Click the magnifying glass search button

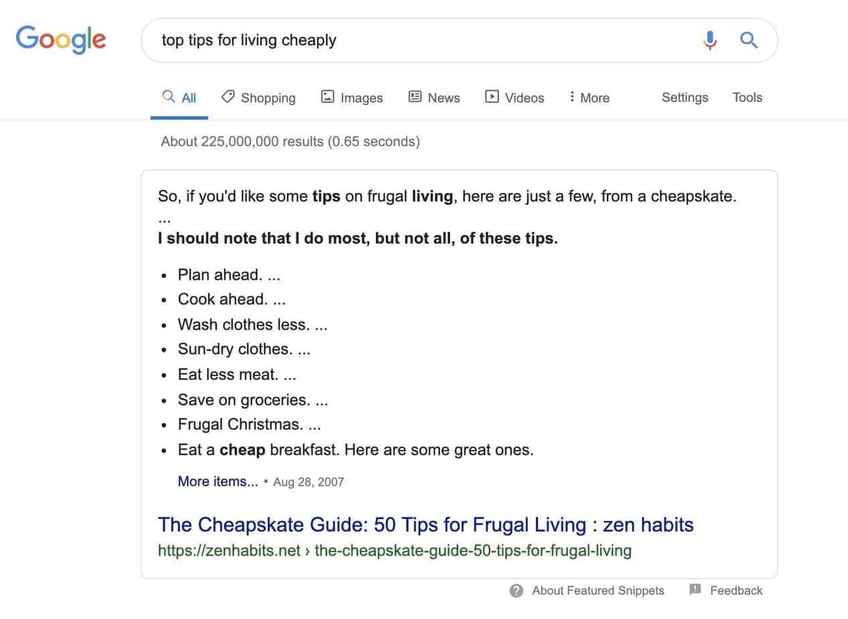coord(748,40)
